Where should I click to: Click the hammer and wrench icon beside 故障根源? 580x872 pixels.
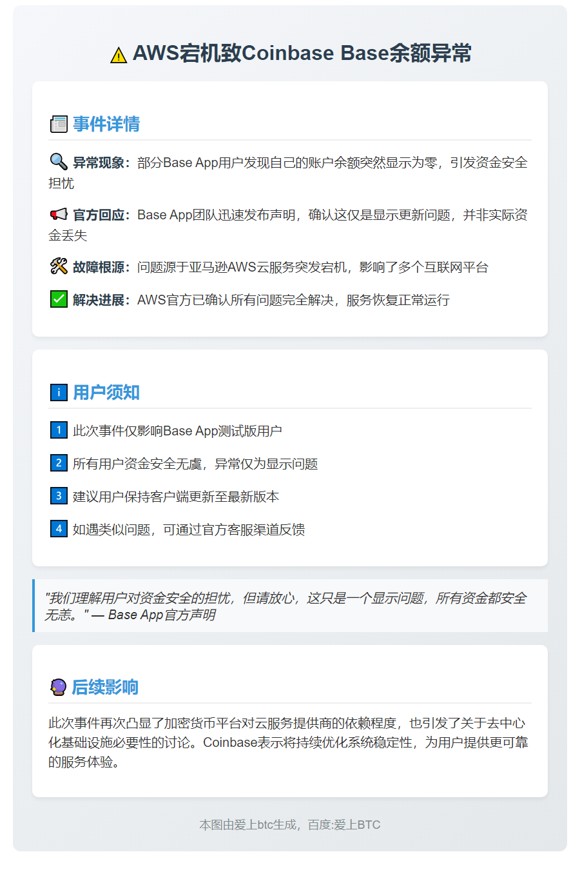pyautogui.click(x=59, y=266)
